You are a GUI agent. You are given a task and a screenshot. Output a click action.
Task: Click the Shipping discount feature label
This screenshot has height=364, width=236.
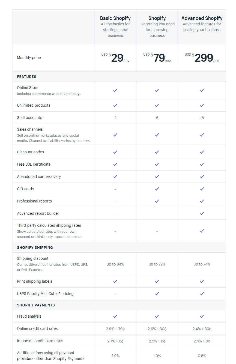[x=33, y=258]
